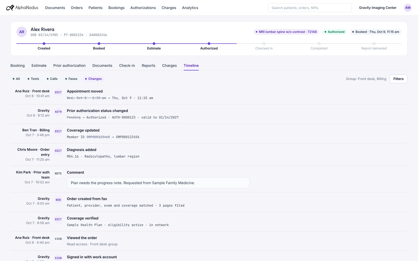418x261 pixels.
Task: Click EDIT badge on Coverage verified row
Action: 58,219
